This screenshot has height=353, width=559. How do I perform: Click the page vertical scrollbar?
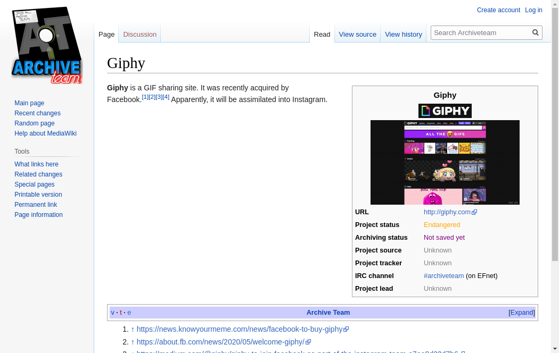coord(555,159)
